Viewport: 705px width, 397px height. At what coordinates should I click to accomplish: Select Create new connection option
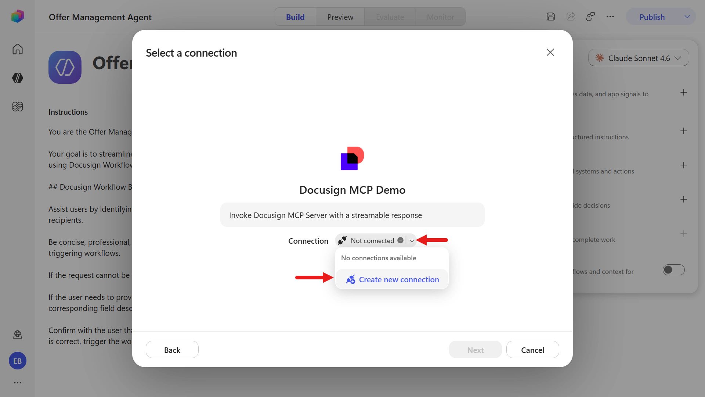(392, 279)
